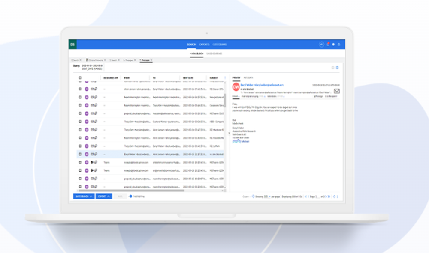Viewport: 429px width, 253px height.
Task: Toggle the Highlighting switch
Action: pyautogui.click(x=130, y=196)
